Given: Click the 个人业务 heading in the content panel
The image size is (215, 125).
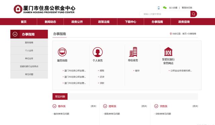Looking at the screenshot, I should (97, 60).
